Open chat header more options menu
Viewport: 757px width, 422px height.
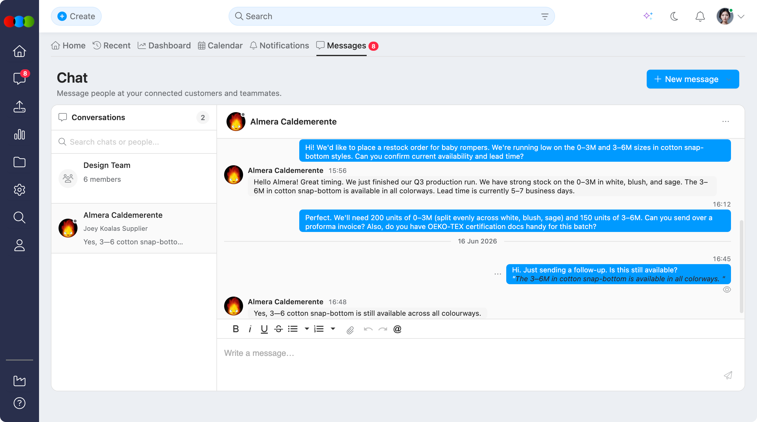(x=726, y=122)
